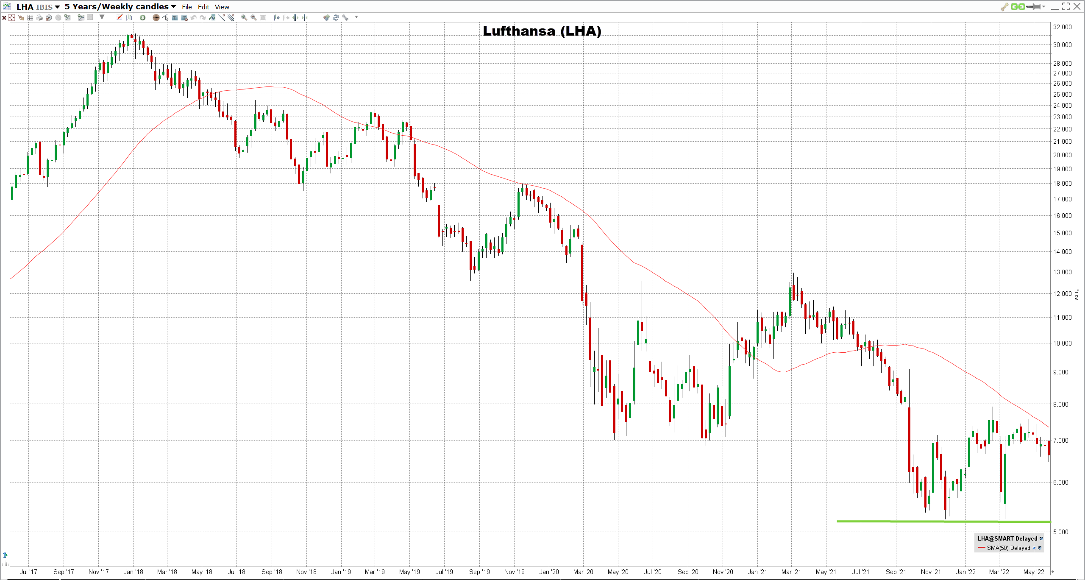
Task: Uncheck the SMA(50) Delayed checkbox
Action: click(x=1034, y=548)
